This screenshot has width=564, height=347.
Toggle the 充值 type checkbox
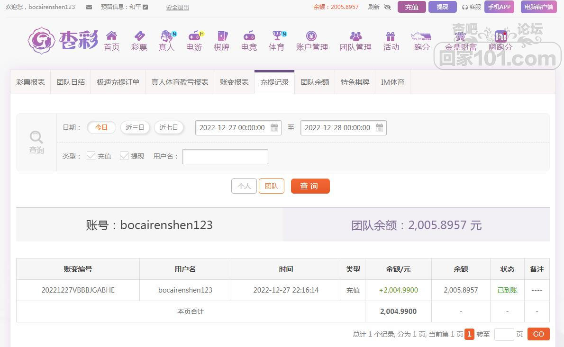click(x=91, y=156)
